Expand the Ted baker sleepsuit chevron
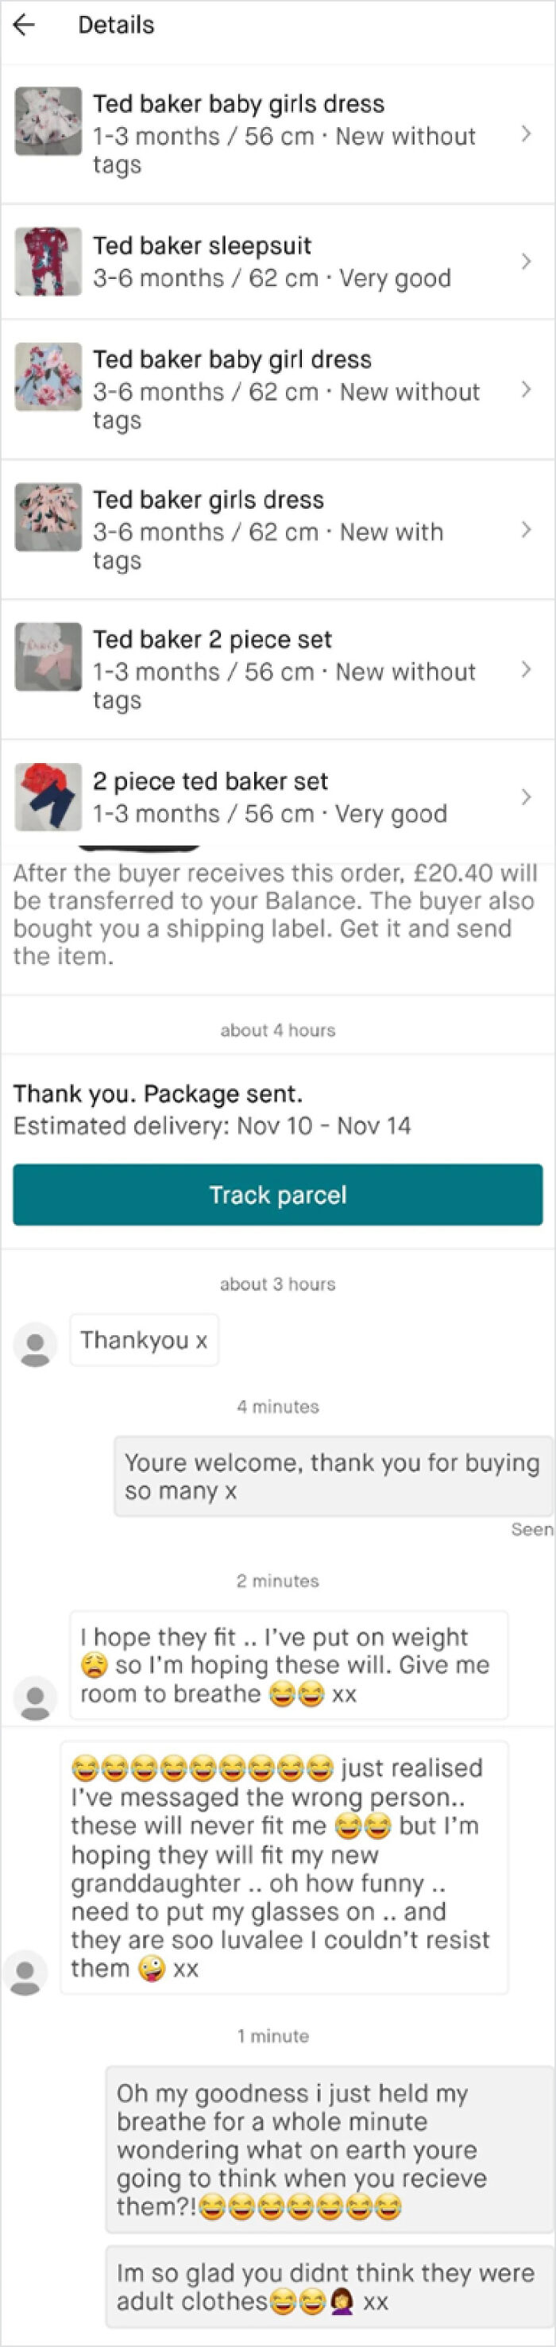Viewport: 556px width, 2347px height. tap(526, 261)
